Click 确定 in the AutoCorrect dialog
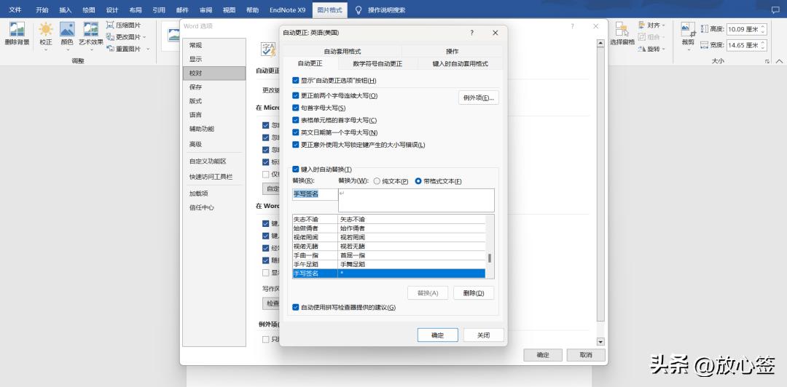787x387 pixels. pyautogui.click(x=438, y=335)
